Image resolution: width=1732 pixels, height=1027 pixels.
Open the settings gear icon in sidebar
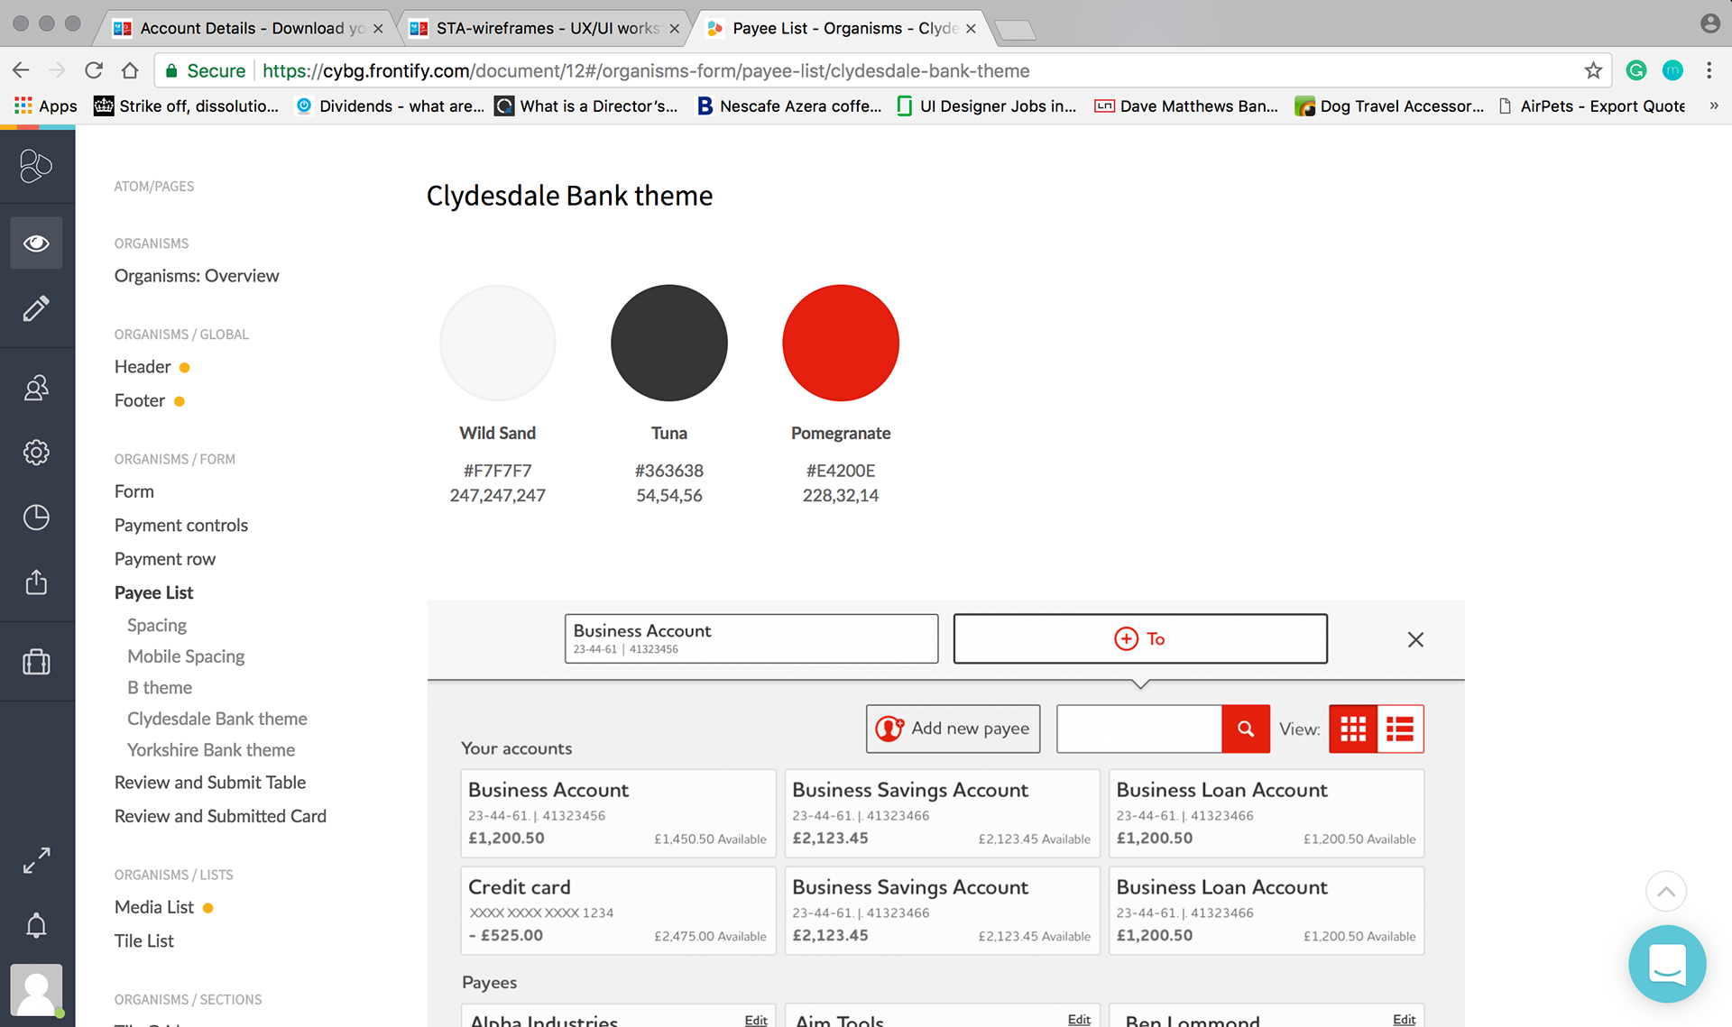36,452
